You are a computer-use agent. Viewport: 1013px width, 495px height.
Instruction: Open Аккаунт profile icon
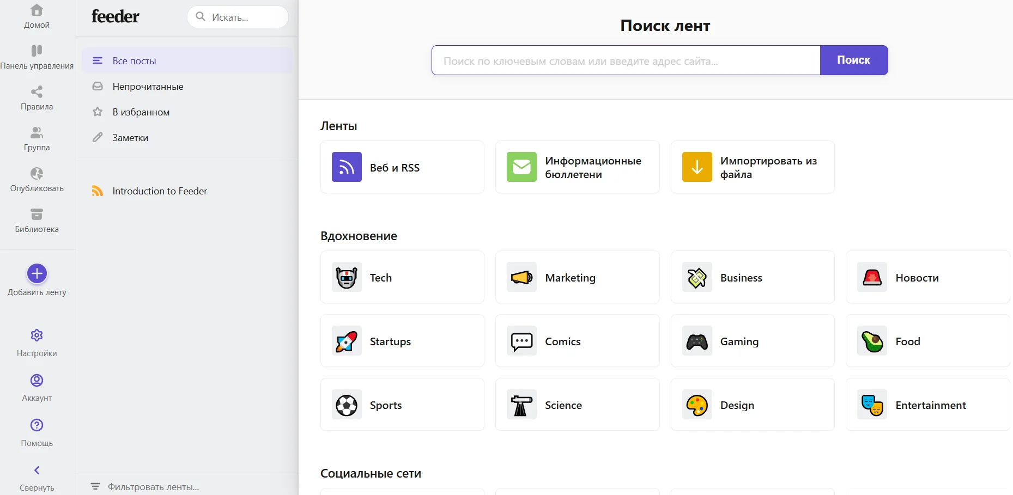click(x=37, y=380)
